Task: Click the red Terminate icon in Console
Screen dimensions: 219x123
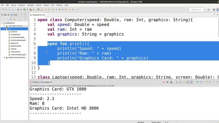Action: point(164,82)
